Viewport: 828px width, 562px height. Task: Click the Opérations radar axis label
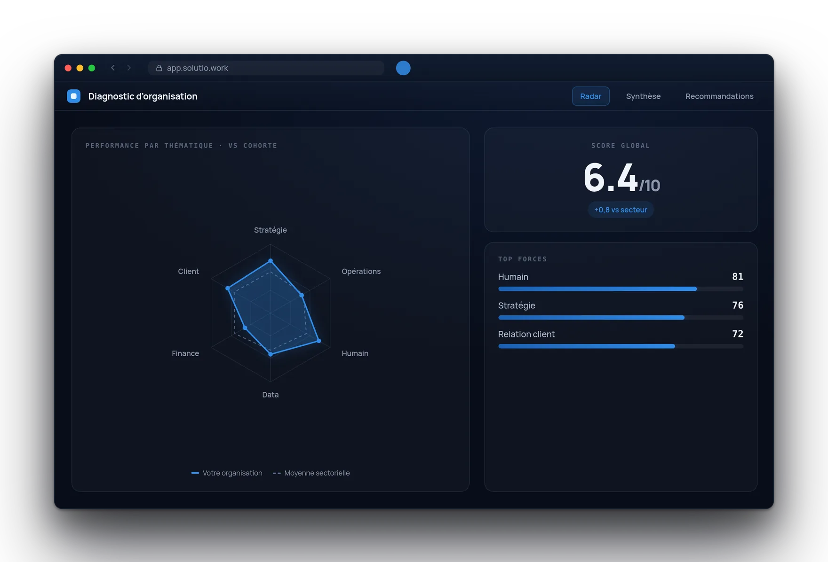tap(361, 271)
